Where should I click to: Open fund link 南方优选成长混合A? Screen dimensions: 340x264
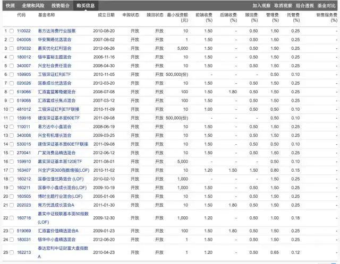[x=56, y=205]
